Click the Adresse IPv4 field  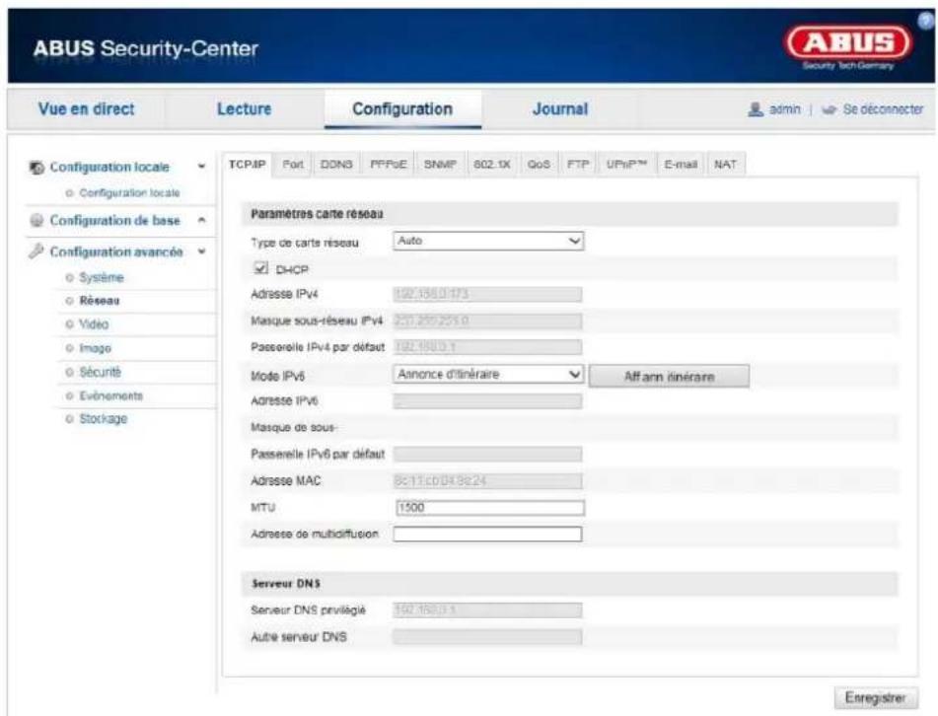(x=487, y=294)
